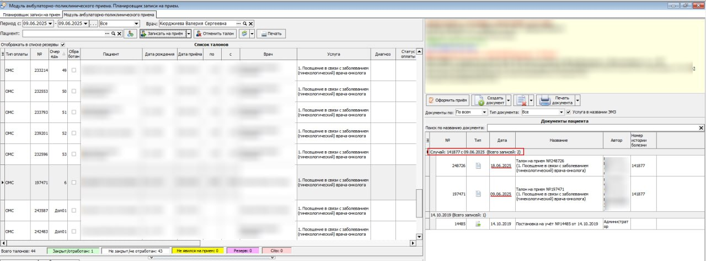Toggle Отображать в списке резервы checkbox

[x=63, y=44]
